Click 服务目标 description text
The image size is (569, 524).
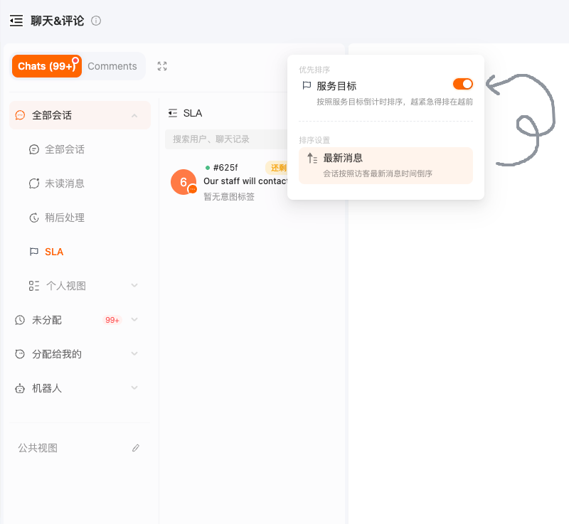point(395,102)
